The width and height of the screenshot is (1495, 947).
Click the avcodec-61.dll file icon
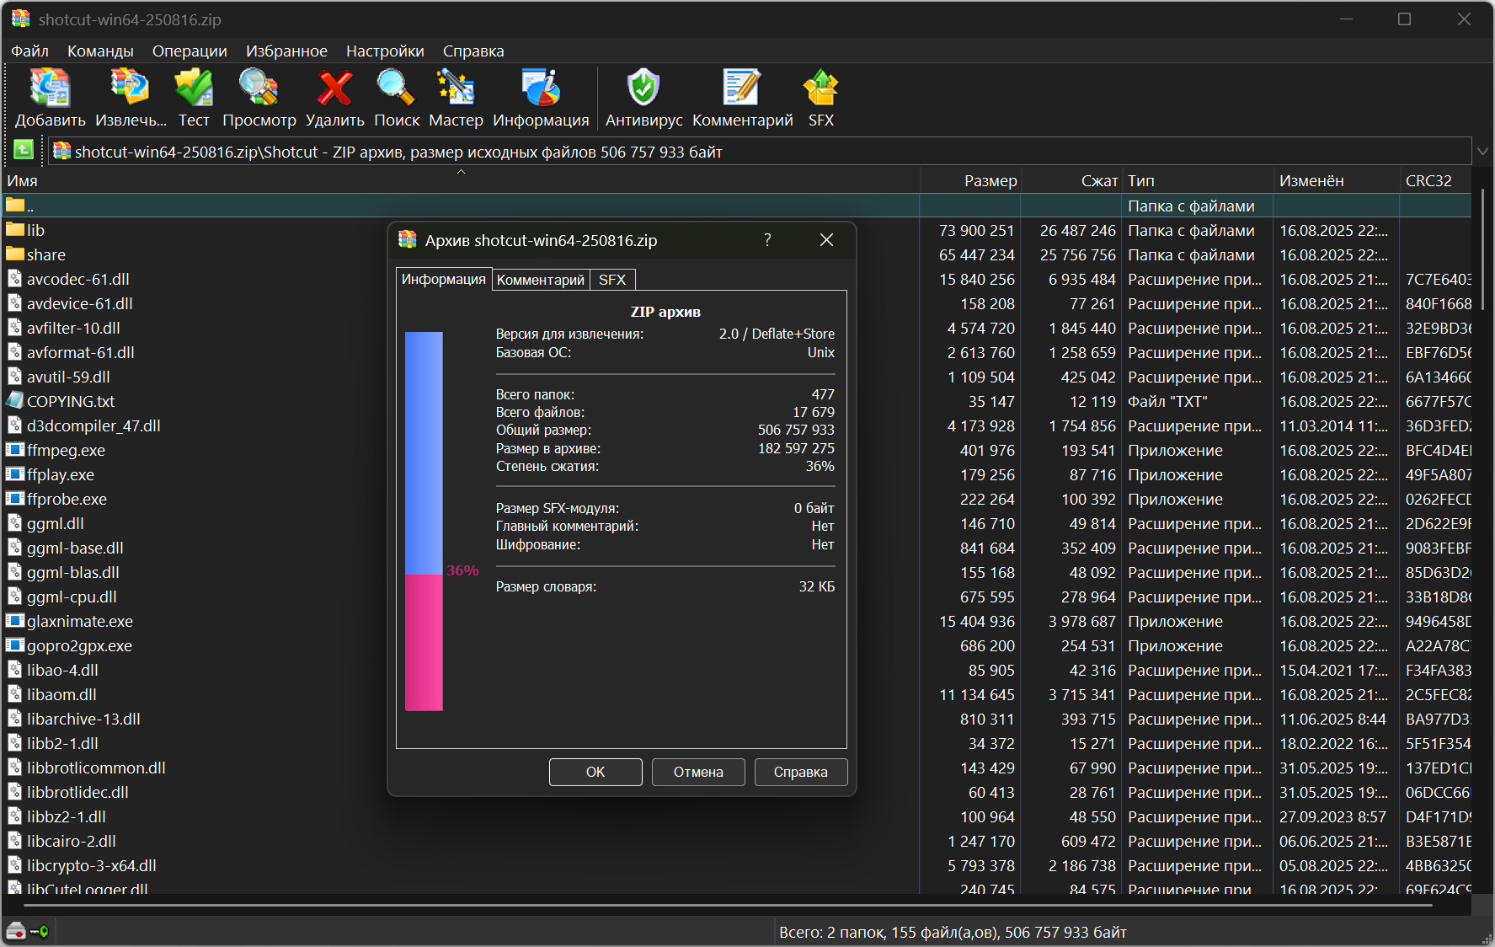click(x=15, y=278)
